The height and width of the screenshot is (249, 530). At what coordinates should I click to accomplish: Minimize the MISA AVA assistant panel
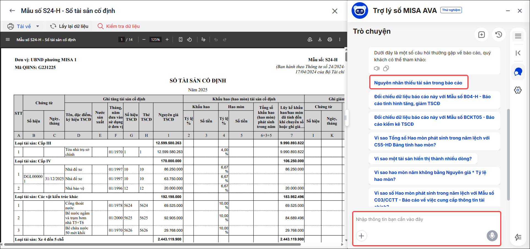click(508, 11)
